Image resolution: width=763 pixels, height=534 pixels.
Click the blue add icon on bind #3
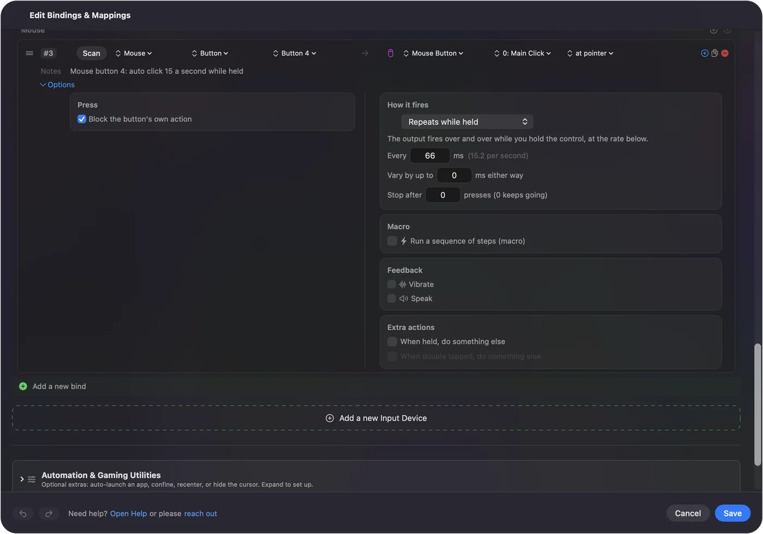click(705, 53)
